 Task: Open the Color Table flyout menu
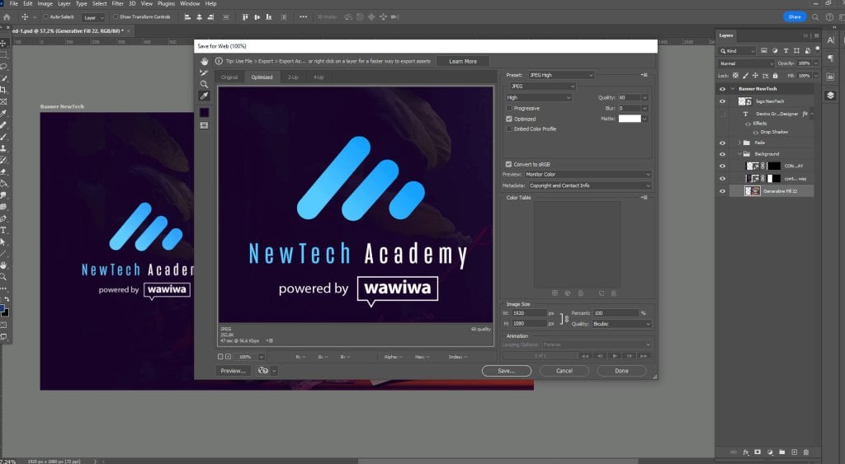coord(644,198)
